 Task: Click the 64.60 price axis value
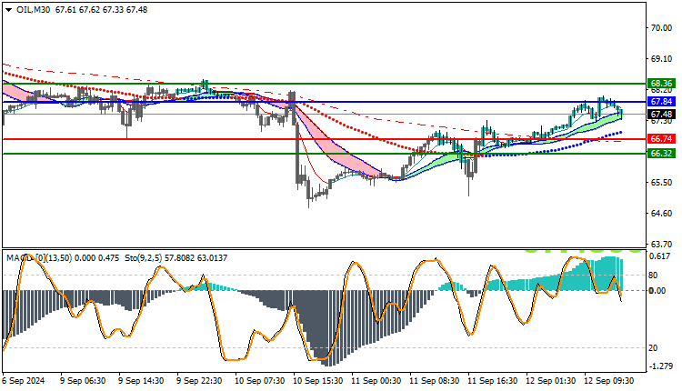pyautogui.click(x=661, y=214)
